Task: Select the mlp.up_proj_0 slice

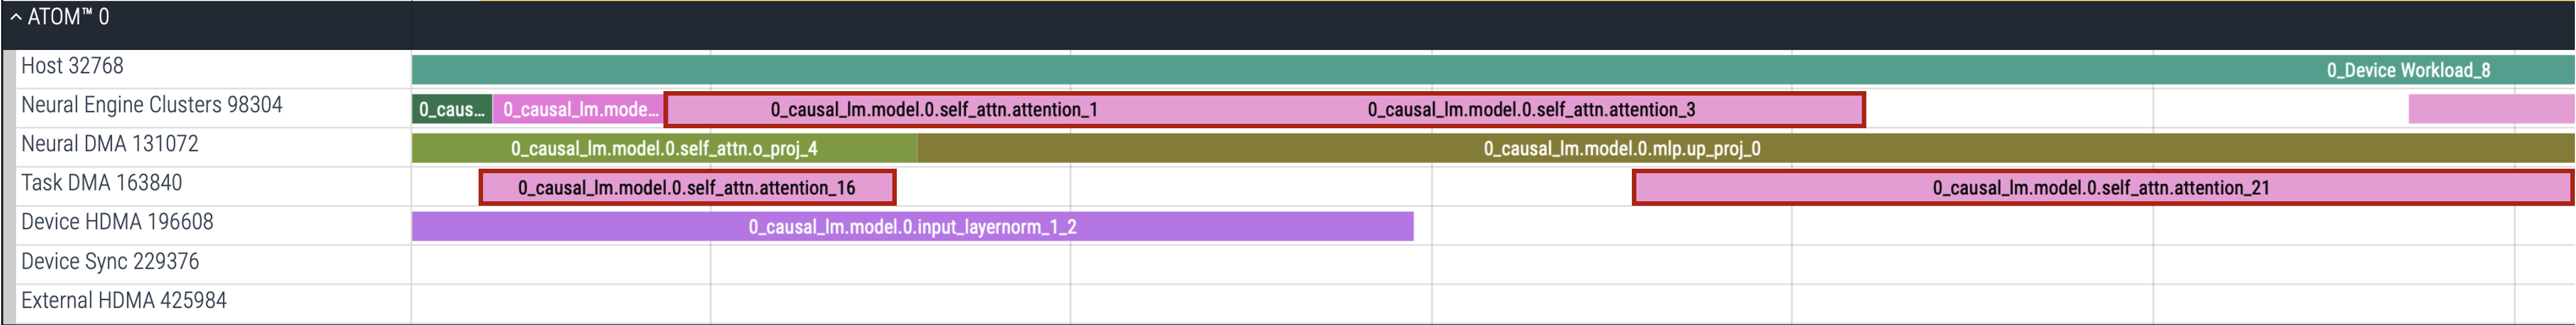Action: coord(1621,148)
